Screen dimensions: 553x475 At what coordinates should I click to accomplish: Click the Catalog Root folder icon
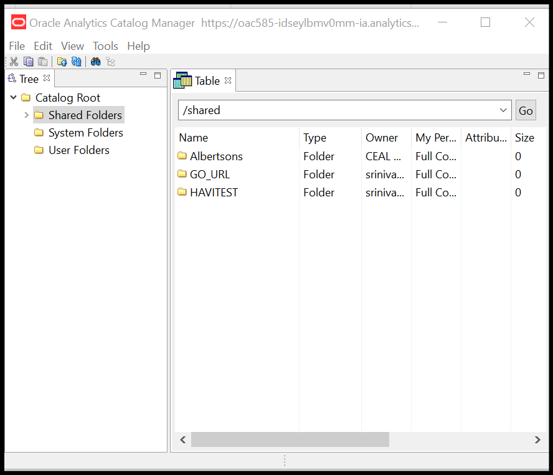click(26, 97)
